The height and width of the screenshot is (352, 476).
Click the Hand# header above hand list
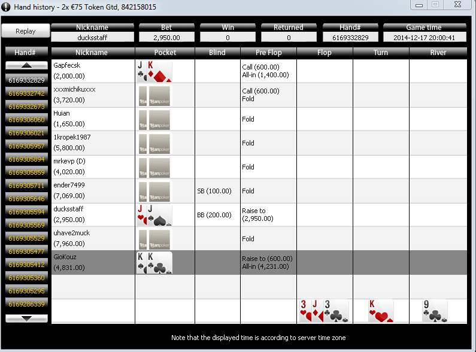(26, 53)
